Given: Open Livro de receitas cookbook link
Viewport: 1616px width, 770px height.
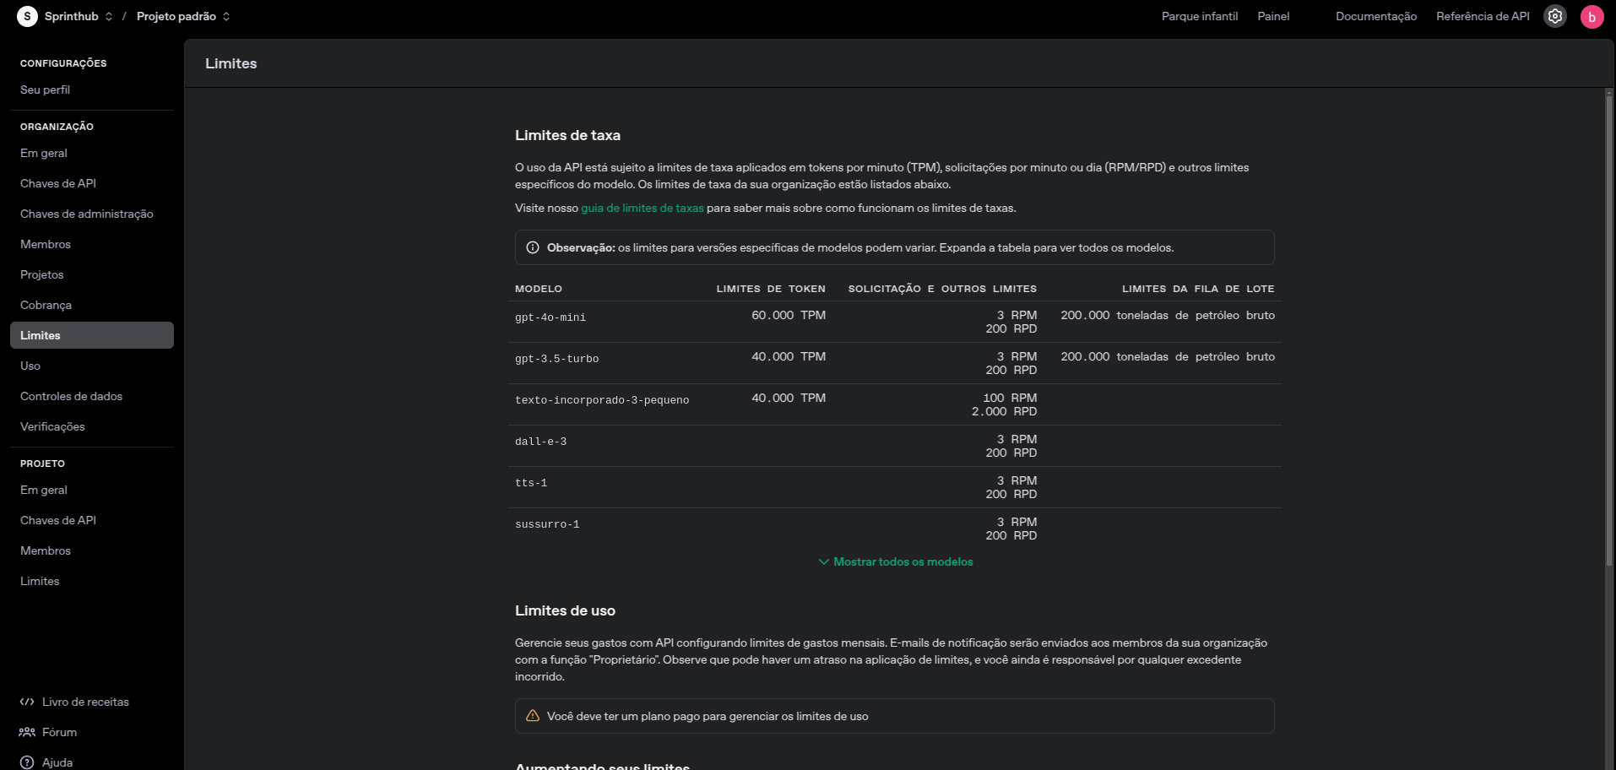Looking at the screenshot, I should [x=84, y=702].
